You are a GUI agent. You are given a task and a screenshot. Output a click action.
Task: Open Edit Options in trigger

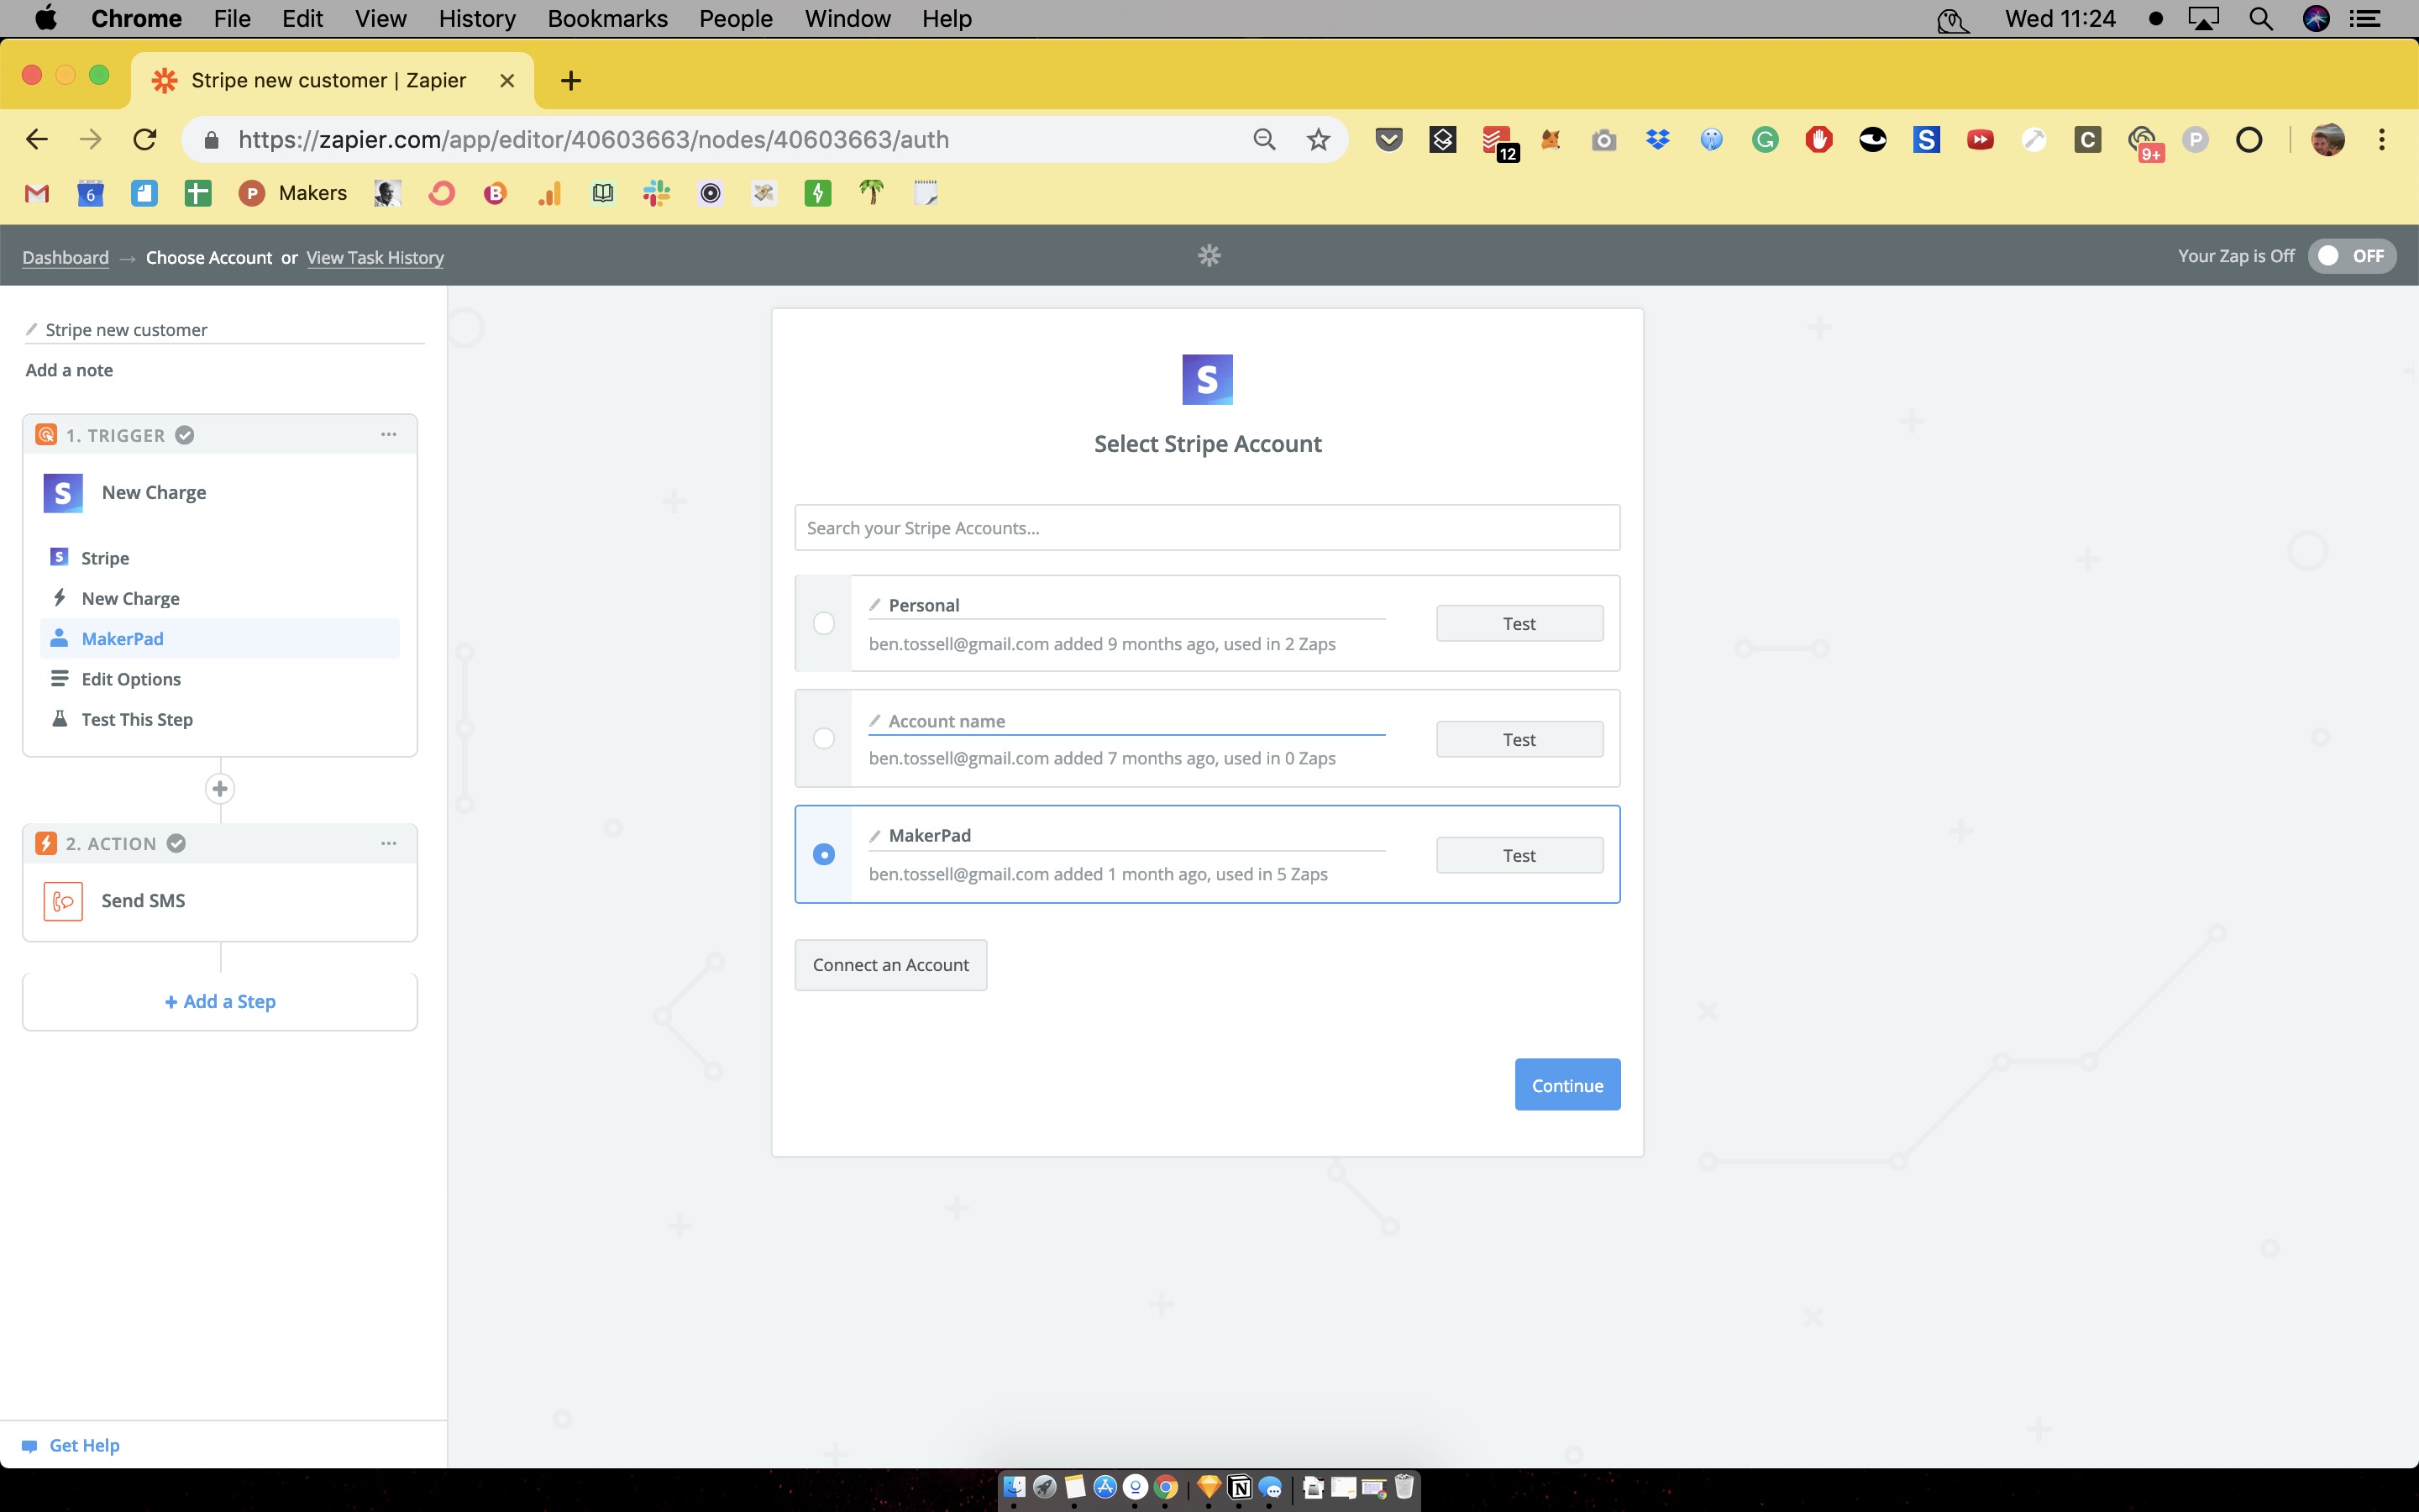coord(220,679)
